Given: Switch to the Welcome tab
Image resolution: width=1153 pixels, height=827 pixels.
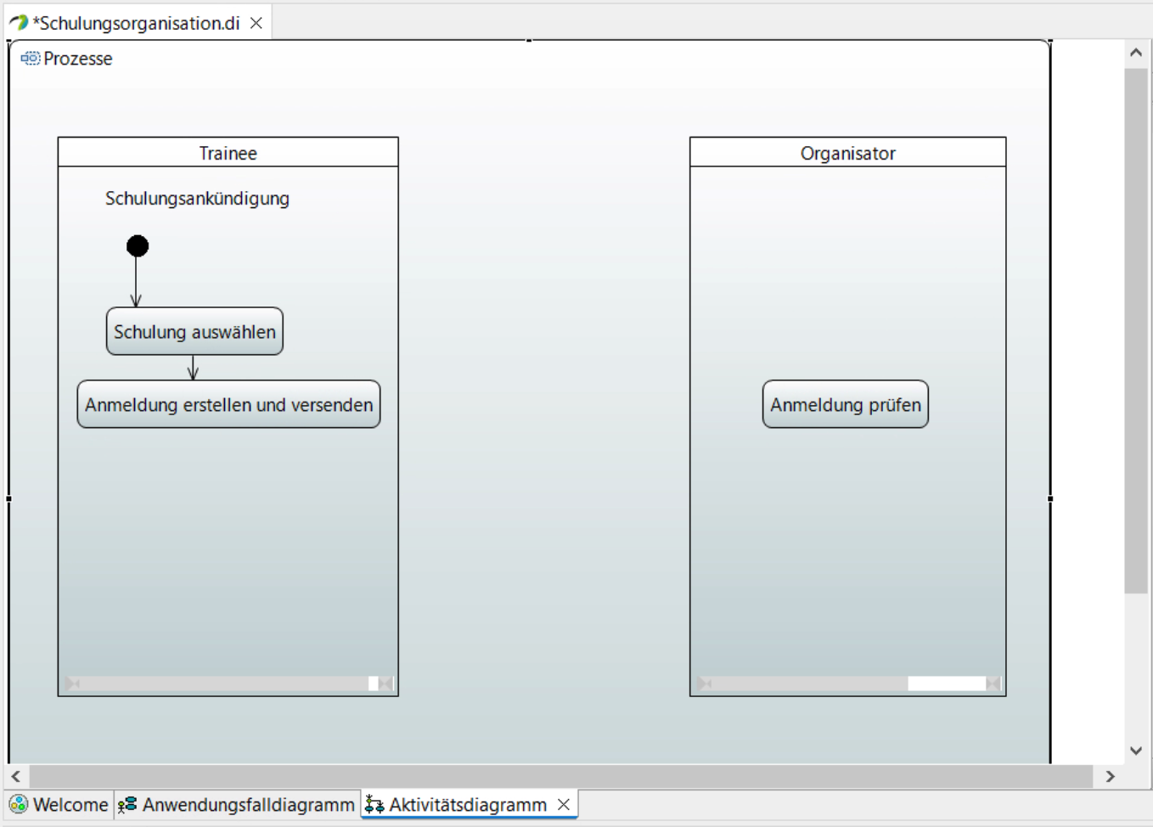Looking at the screenshot, I should 59,804.
